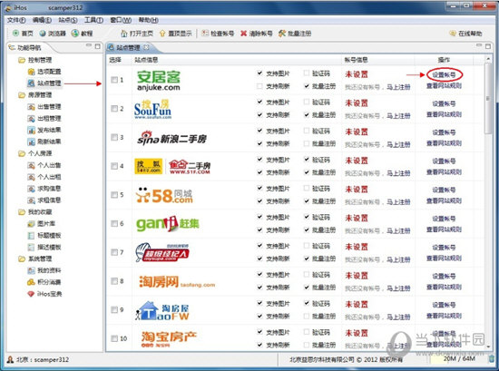Open the 教程 tutorial toolbar icon
This screenshot has width=499, height=371.
[75, 33]
